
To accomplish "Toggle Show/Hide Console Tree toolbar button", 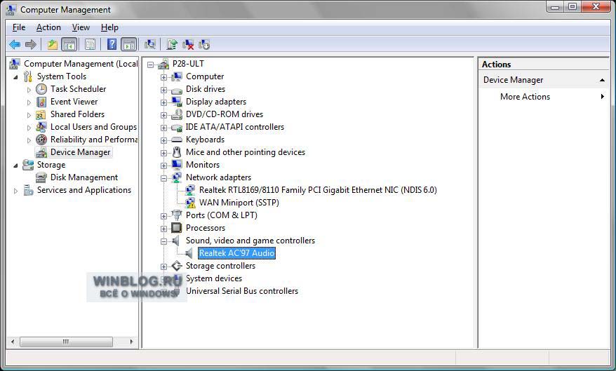I will point(69,44).
